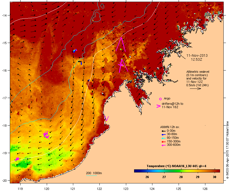This screenshot has width=231, height=191.
Task: Click the -18 latitude axis label
Action: point(4,126)
